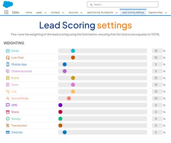Select the Lead Scoring Settings tab
171x143 pixels.
coord(133,12)
